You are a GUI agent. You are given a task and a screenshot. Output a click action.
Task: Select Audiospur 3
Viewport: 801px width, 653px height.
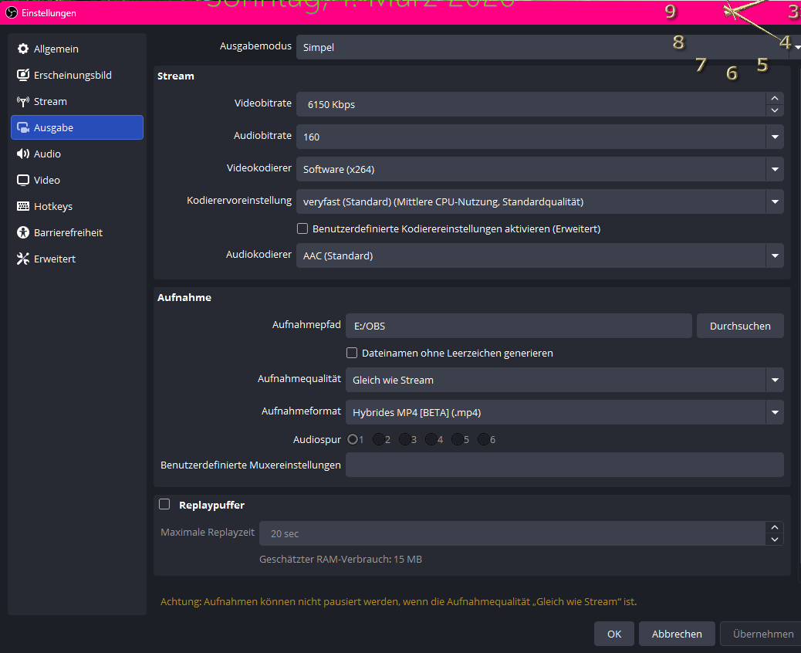point(404,439)
